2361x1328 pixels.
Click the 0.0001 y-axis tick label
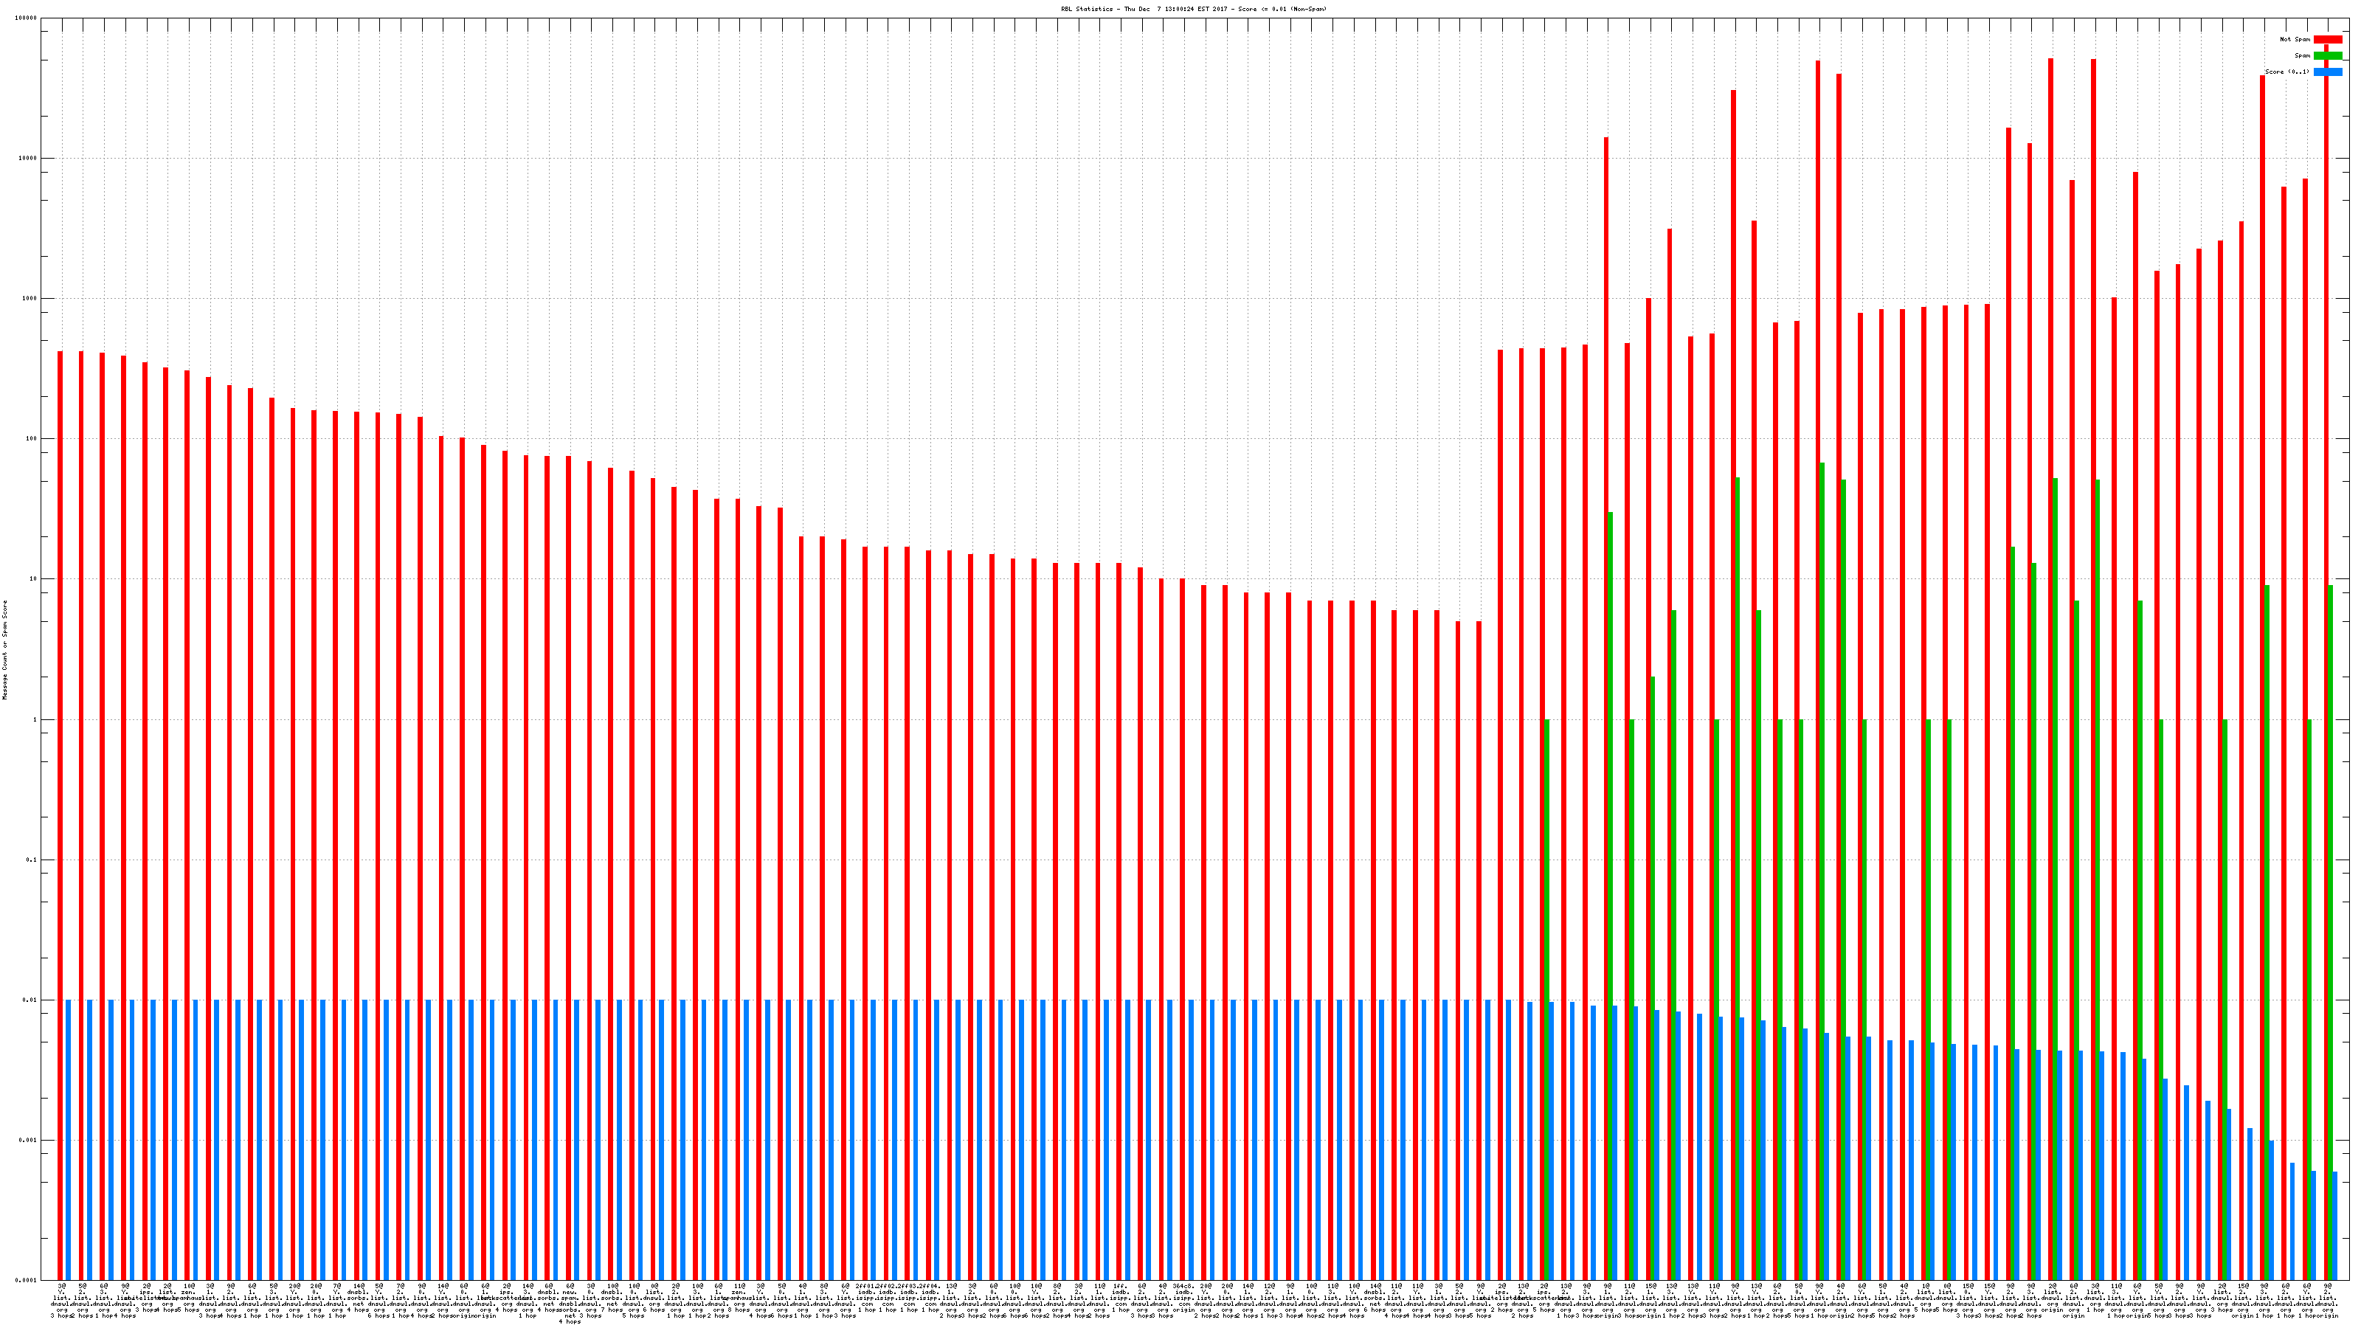point(27,1280)
